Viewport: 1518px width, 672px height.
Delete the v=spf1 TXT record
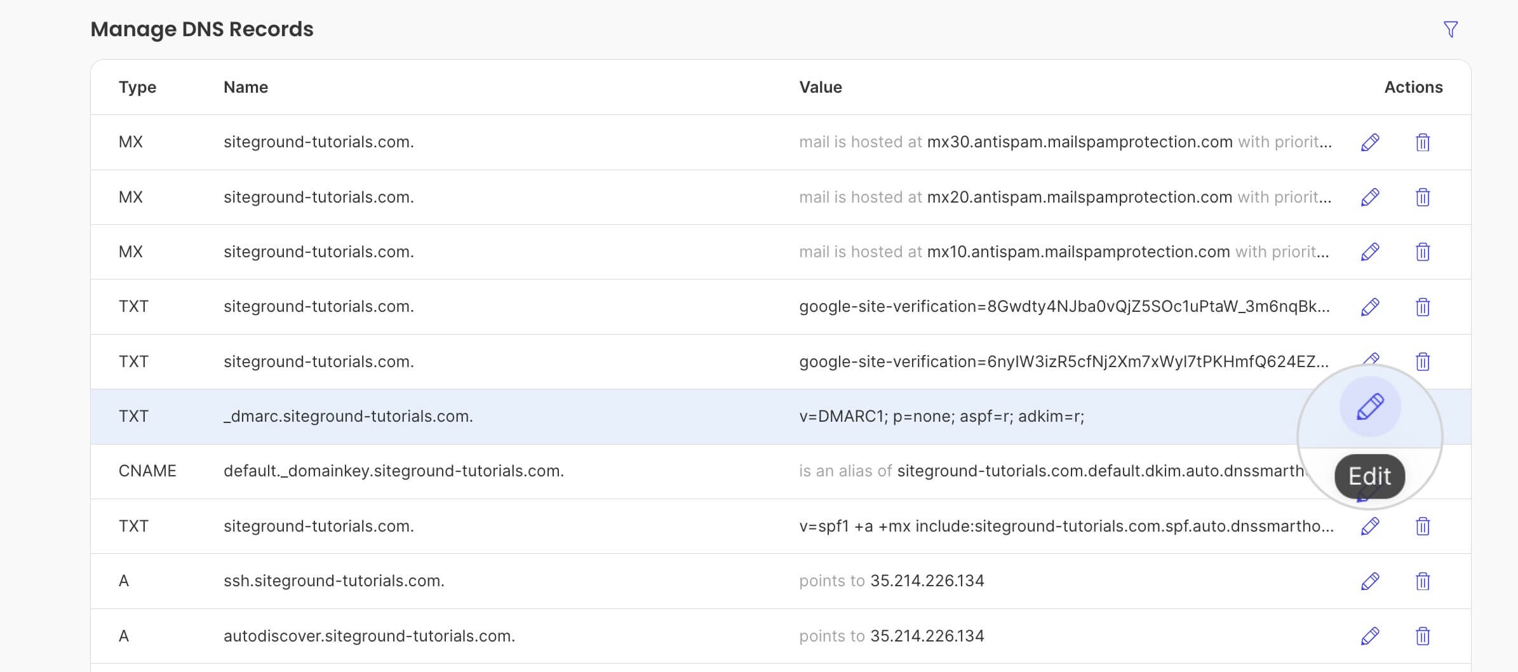coord(1423,526)
